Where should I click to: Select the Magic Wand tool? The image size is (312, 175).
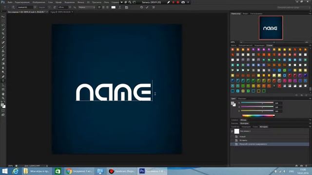click(x=3, y=29)
